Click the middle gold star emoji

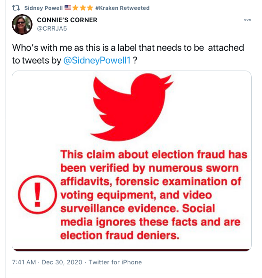[83, 8]
